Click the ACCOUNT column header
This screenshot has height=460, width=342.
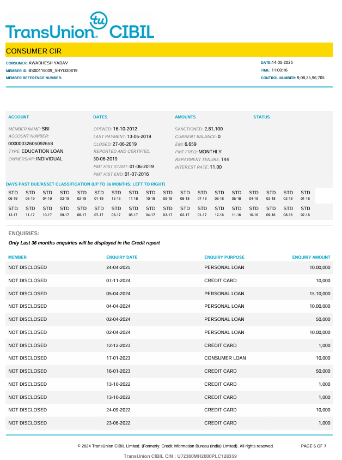[x=19, y=117]
